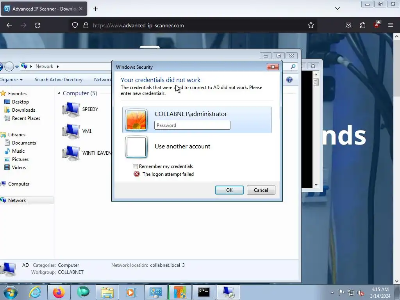Open Action Center flag tray icon
This screenshot has height=300, width=400.
point(341,293)
